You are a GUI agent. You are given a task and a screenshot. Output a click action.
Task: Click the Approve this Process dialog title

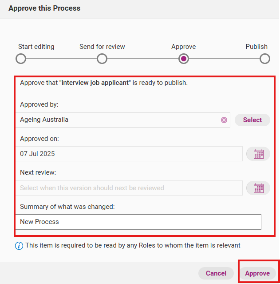click(x=44, y=8)
